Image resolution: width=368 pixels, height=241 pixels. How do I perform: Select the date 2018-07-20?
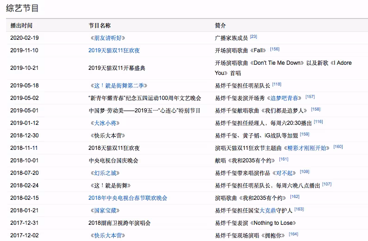coord(25,173)
